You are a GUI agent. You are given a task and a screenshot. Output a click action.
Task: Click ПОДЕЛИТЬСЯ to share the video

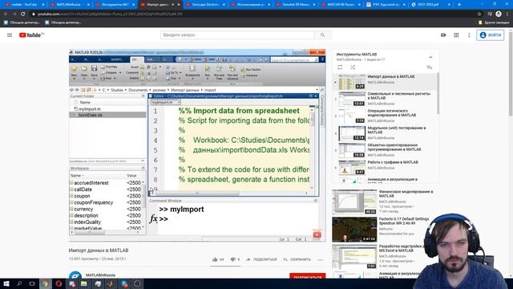tap(261, 259)
